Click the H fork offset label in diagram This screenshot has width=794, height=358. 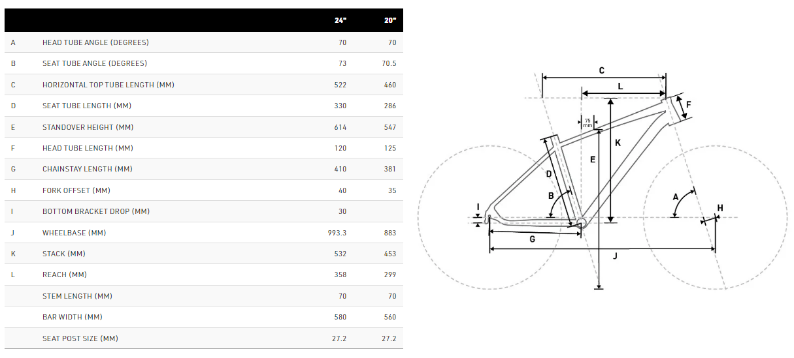[x=720, y=208]
